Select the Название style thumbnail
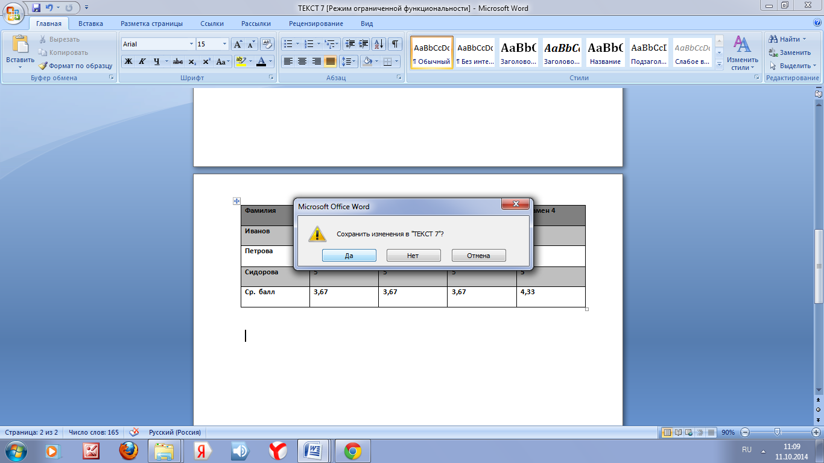This screenshot has width=824, height=463. click(606, 53)
